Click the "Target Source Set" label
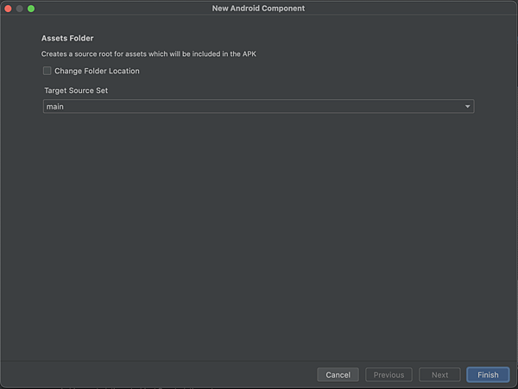Image resolution: width=518 pixels, height=389 pixels. tap(76, 91)
